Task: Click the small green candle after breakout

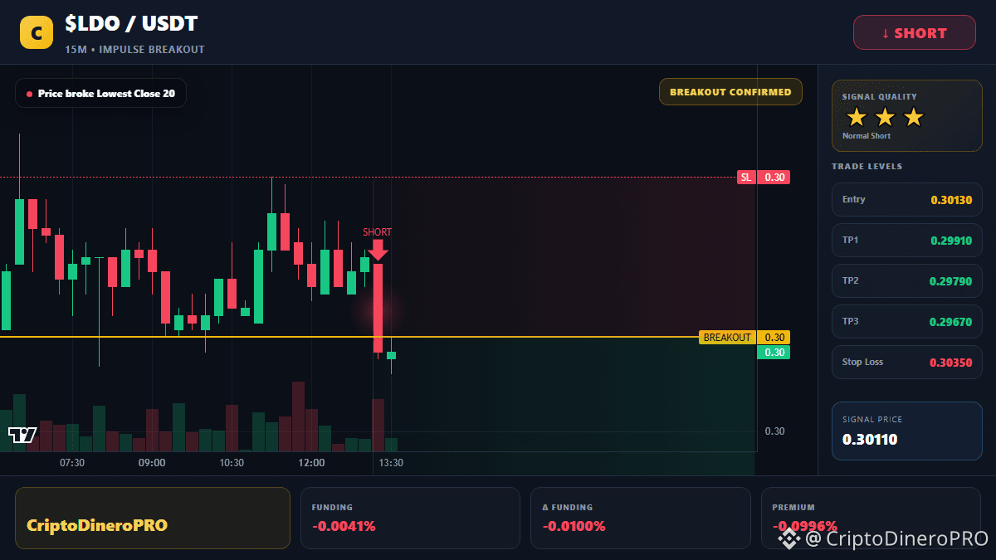Action: tap(391, 355)
